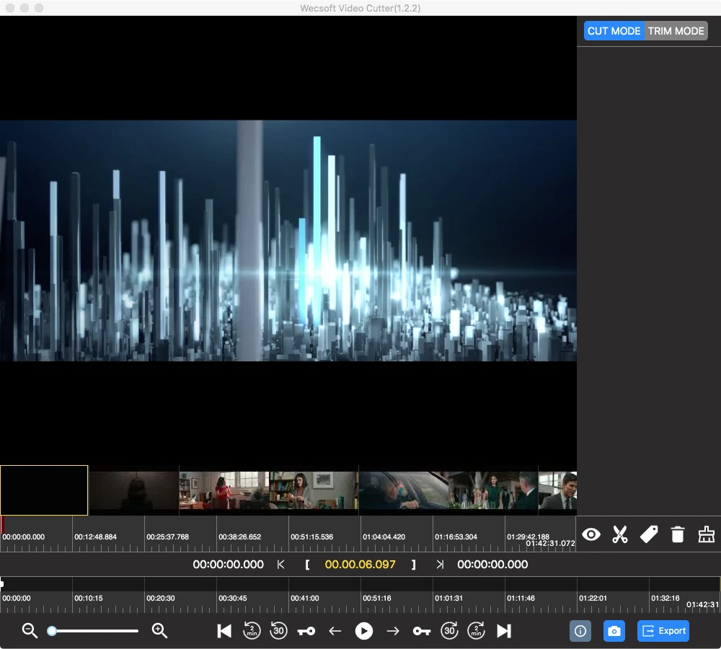Set the start point with left bracket
The width and height of the screenshot is (721, 649).
pos(307,565)
